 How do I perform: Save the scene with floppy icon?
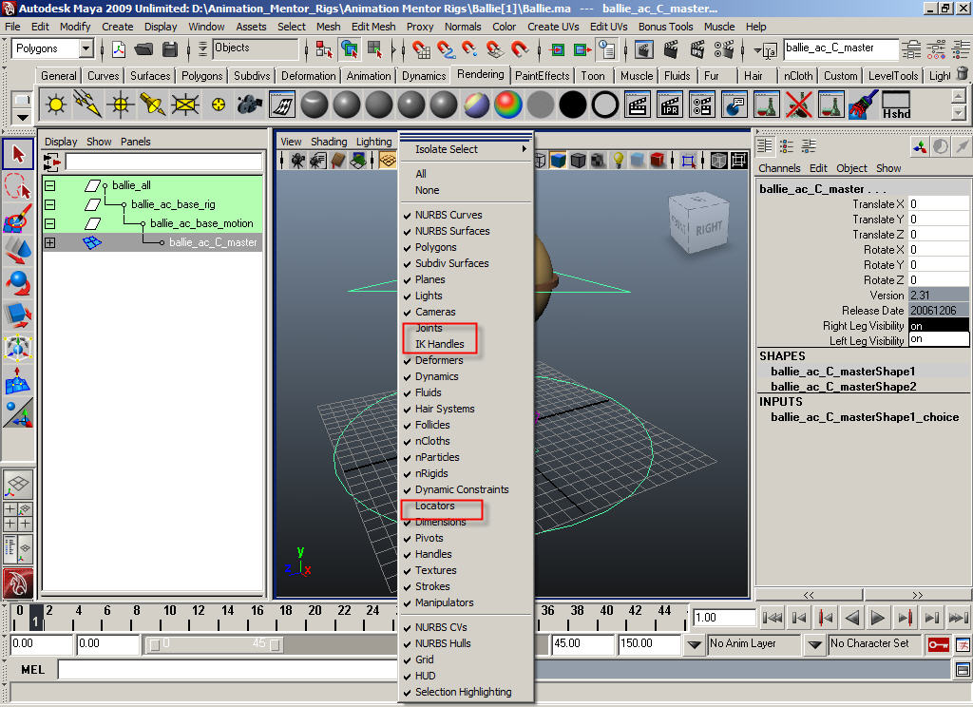[x=170, y=49]
